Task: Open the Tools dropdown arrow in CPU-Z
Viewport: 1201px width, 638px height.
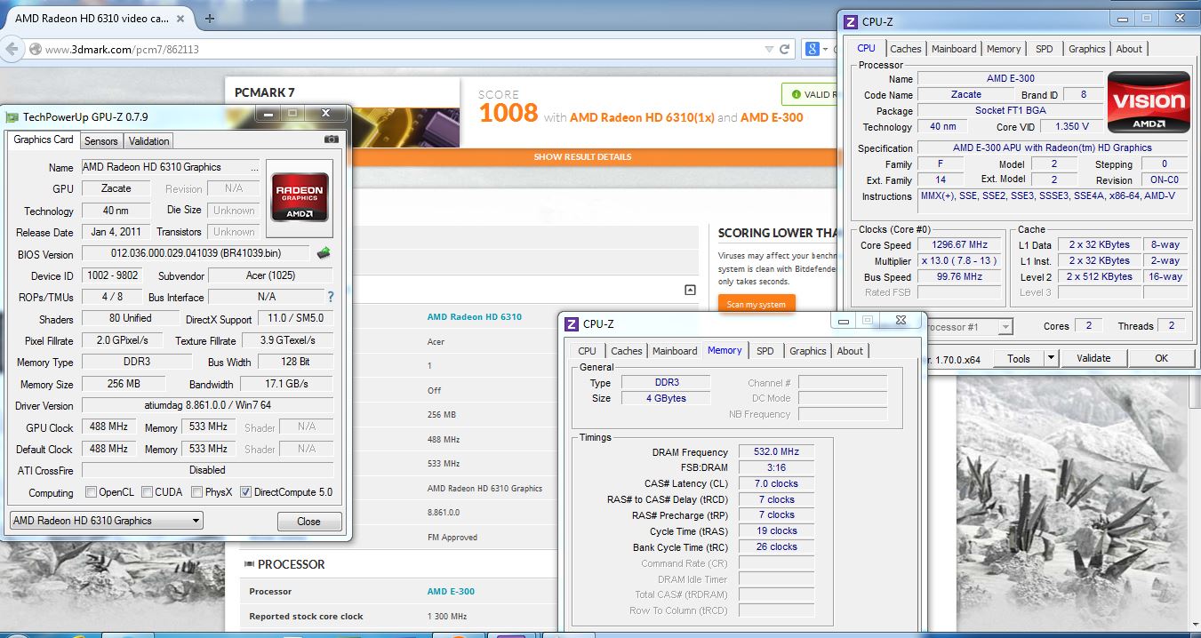Action: [1051, 358]
